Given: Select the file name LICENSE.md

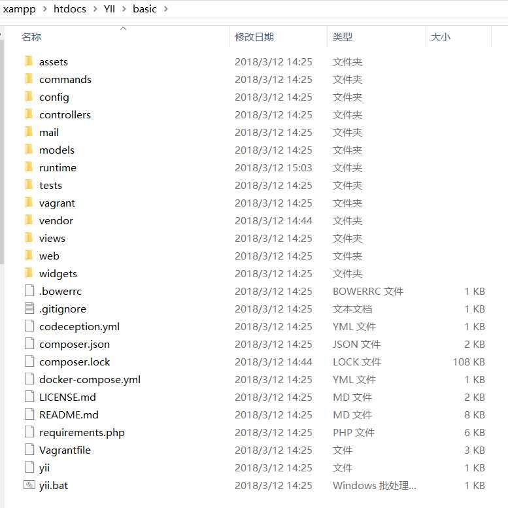Looking at the screenshot, I should (67, 397).
